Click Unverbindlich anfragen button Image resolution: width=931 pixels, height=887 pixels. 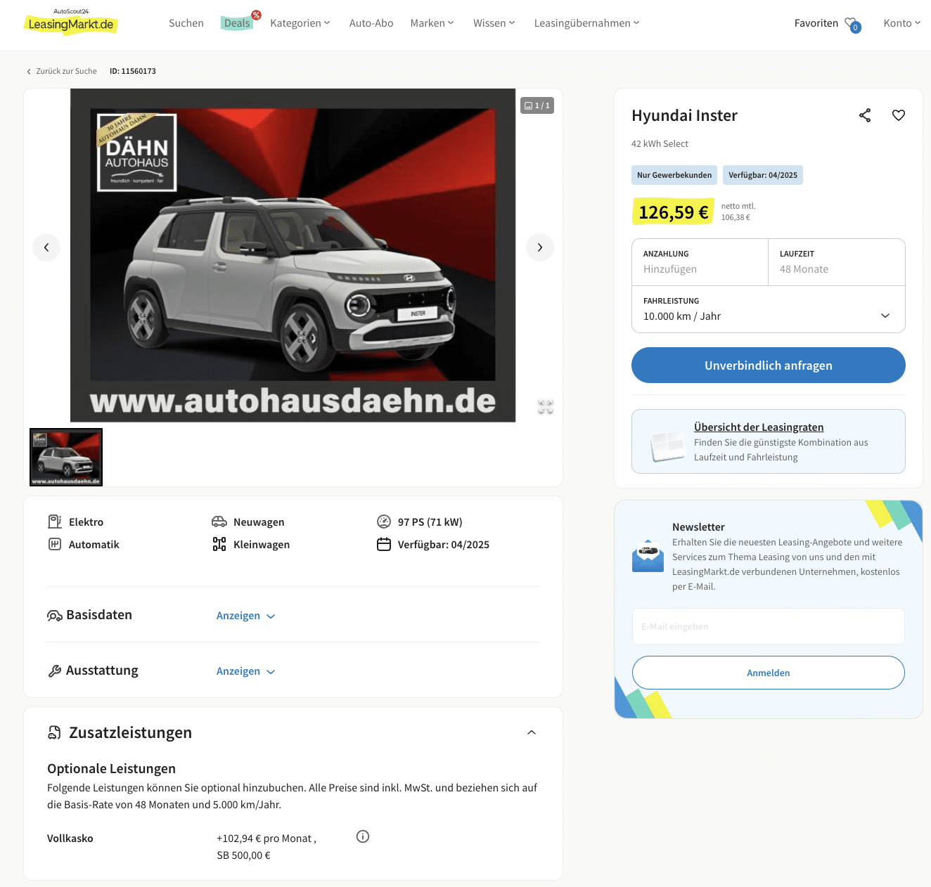point(769,365)
